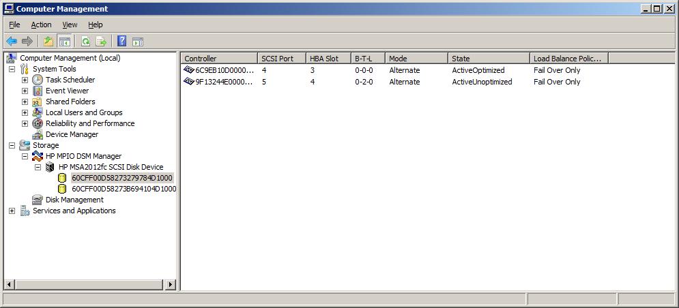Toggle the Show/Hide Console Tree icon
Viewport: 679px width, 308px height.
(65, 41)
